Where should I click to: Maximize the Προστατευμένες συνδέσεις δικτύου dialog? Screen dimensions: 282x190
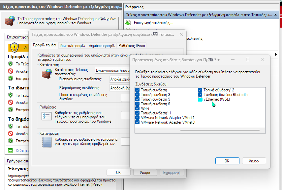pyautogui.click(x=248, y=60)
